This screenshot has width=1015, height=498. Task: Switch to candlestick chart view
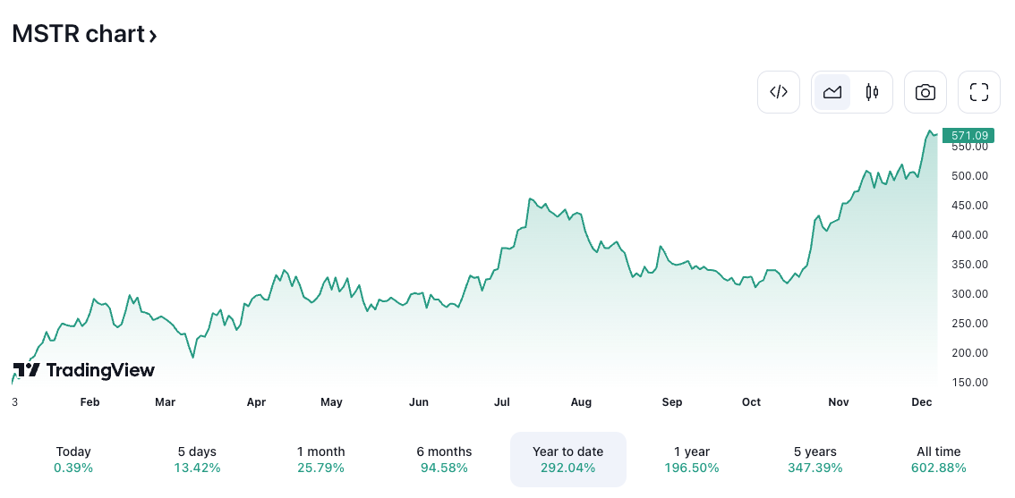tap(872, 92)
